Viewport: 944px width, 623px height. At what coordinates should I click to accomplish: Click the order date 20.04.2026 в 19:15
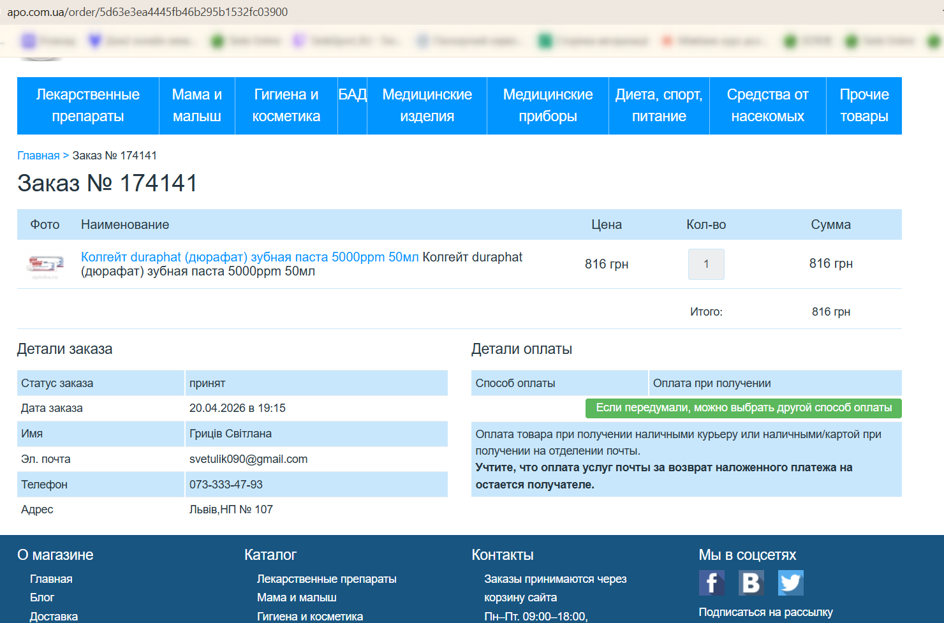click(237, 408)
